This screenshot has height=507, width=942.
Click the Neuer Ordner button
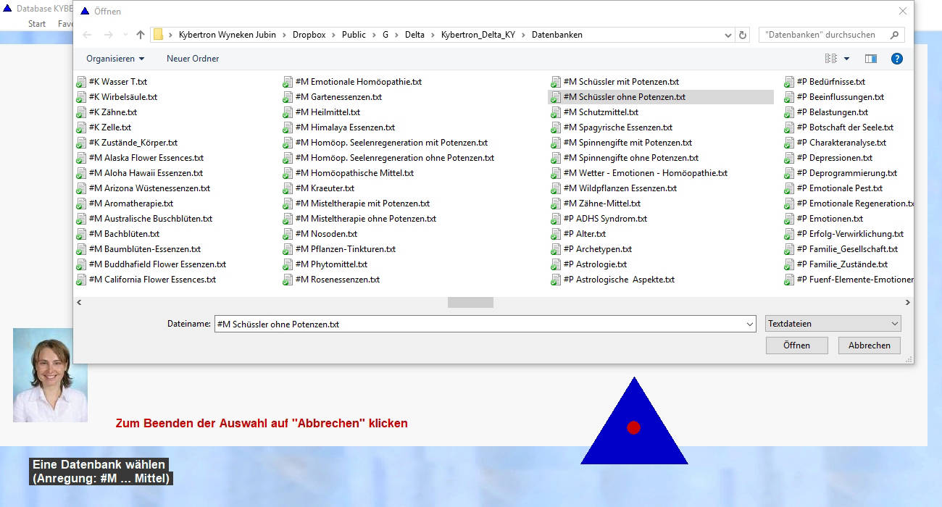[x=193, y=59]
